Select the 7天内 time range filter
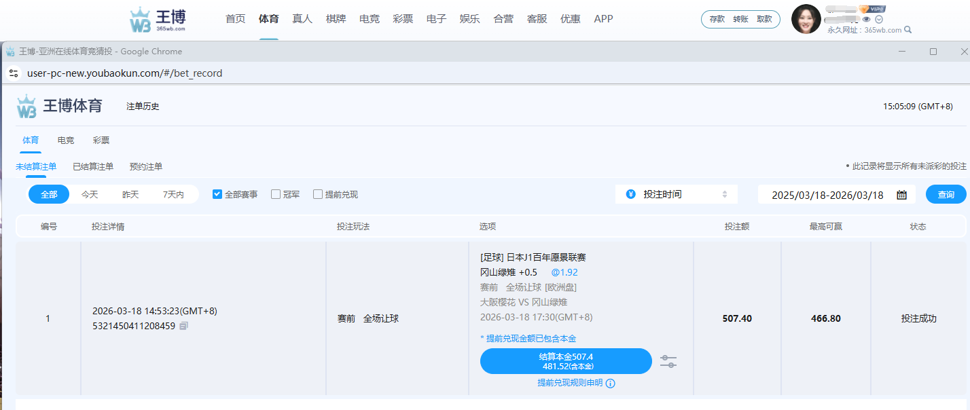Viewport: 970px width, 410px height. (x=173, y=194)
